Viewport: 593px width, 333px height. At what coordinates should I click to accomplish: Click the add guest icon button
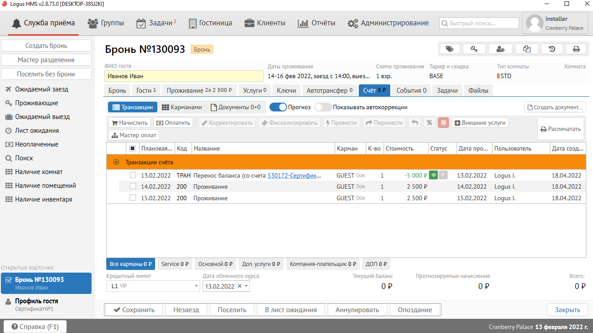[500, 49]
